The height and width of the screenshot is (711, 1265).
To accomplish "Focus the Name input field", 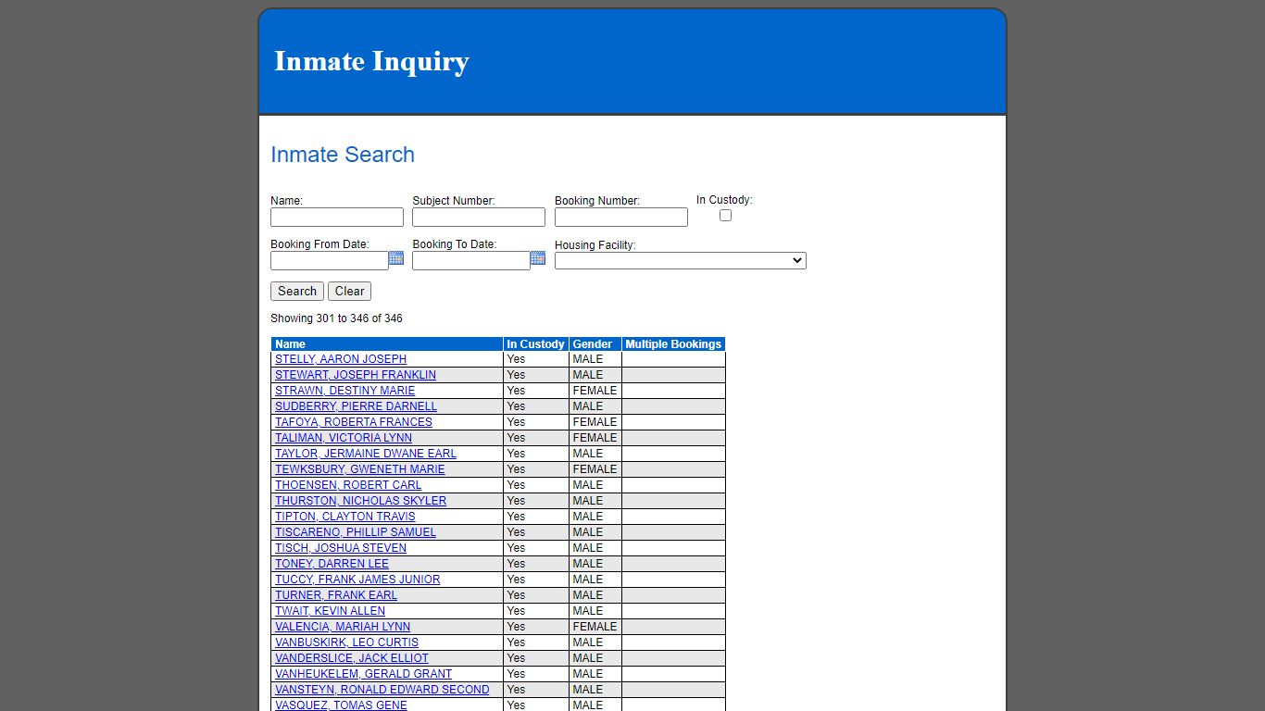I will [x=337, y=217].
